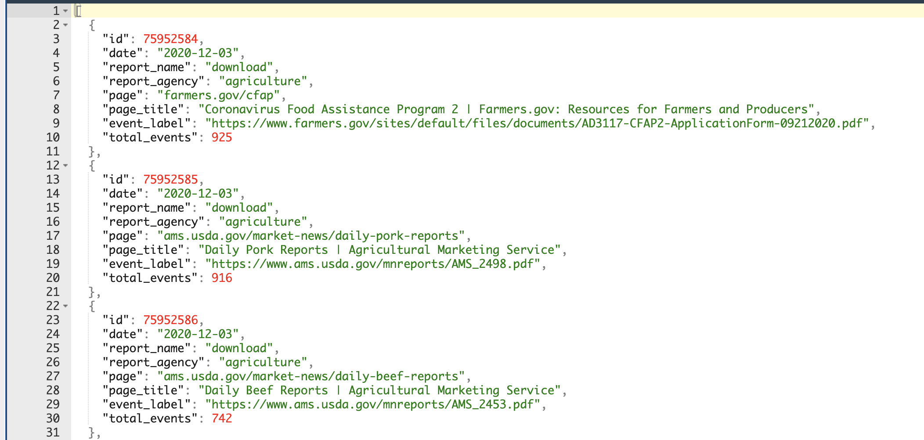Image resolution: width=924 pixels, height=440 pixels.
Task: Click the daily-beef-reports page value
Action: [x=311, y=376]
